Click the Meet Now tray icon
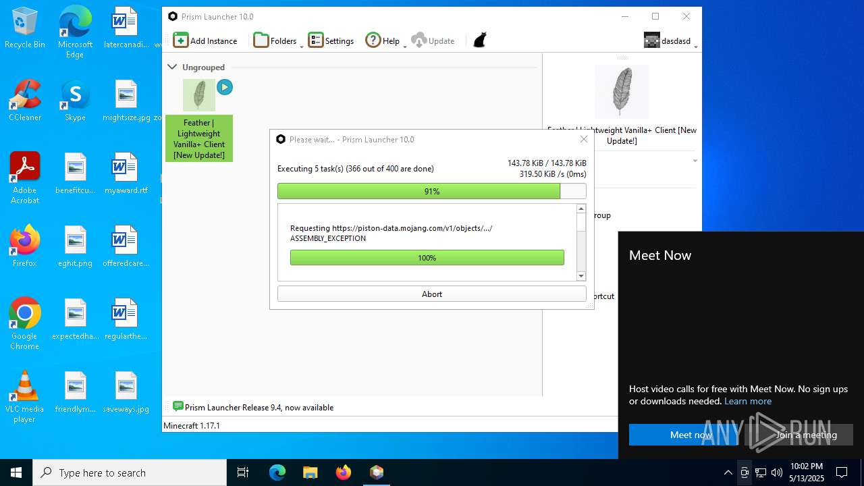 click(x=744, y=473)
